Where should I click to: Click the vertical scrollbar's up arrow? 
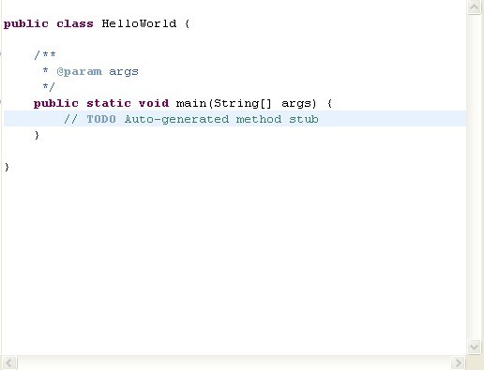pos(474,7)
